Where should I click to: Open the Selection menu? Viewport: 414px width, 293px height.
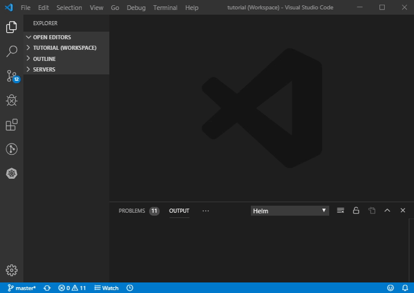click(69, 8)
